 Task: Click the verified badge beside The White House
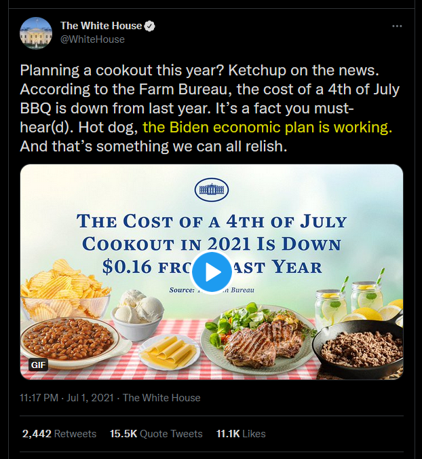(150, 26)
